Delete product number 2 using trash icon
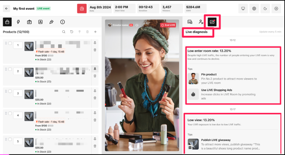285x155 pixels. point(95,76)
